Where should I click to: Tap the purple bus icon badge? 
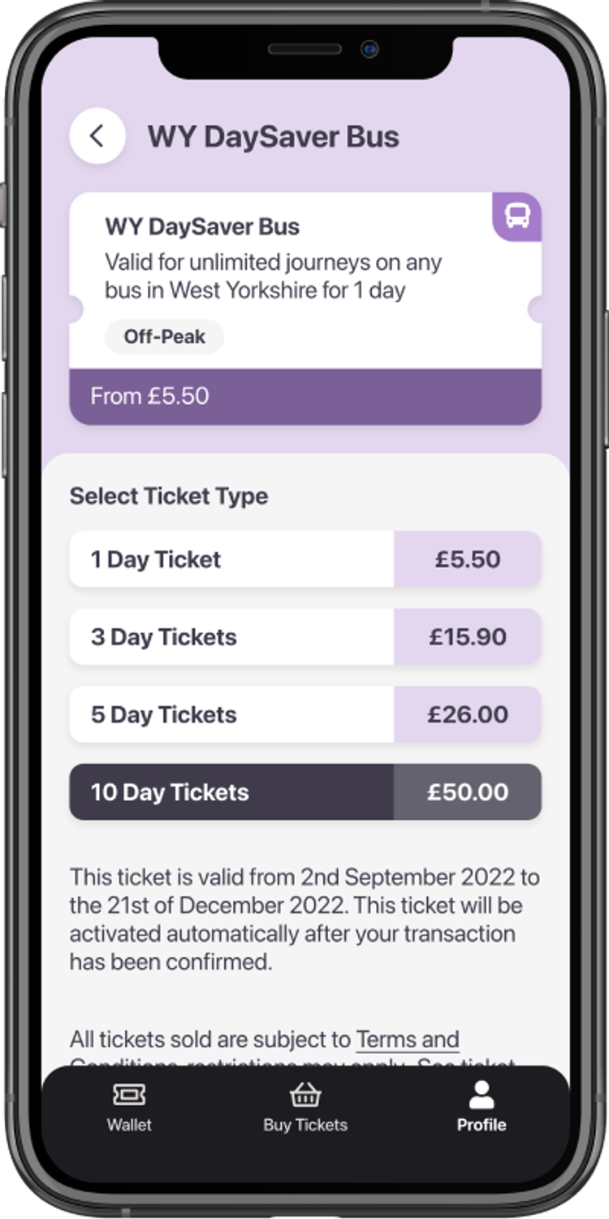517,216
